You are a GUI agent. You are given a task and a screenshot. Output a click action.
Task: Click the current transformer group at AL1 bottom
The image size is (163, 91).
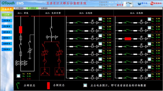21,63
